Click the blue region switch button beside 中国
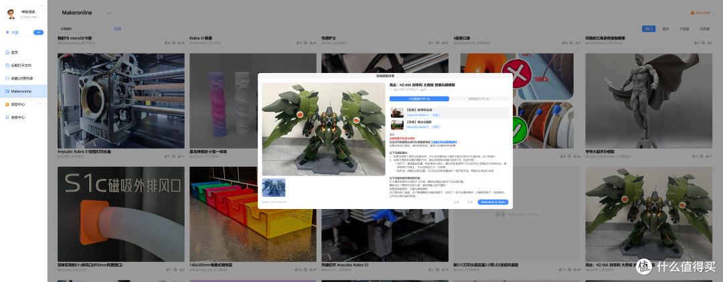The image size is (723, 282). [38, 32]
